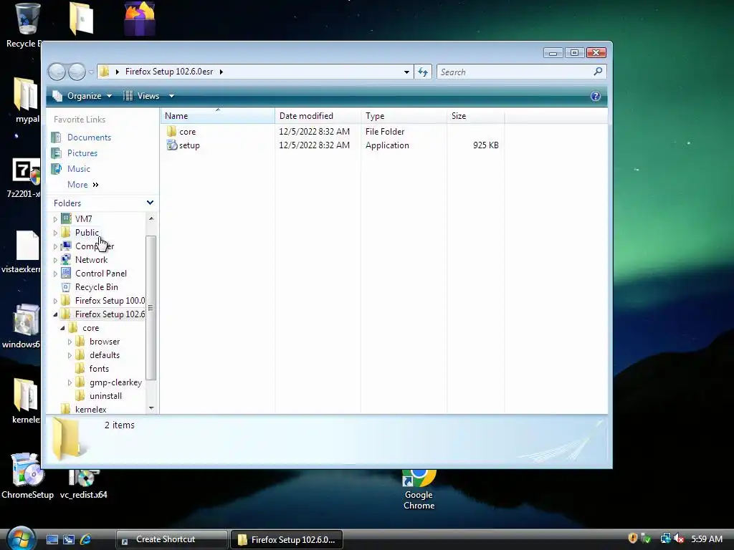Expand the VM7 tree node

[x=55, y=219]
